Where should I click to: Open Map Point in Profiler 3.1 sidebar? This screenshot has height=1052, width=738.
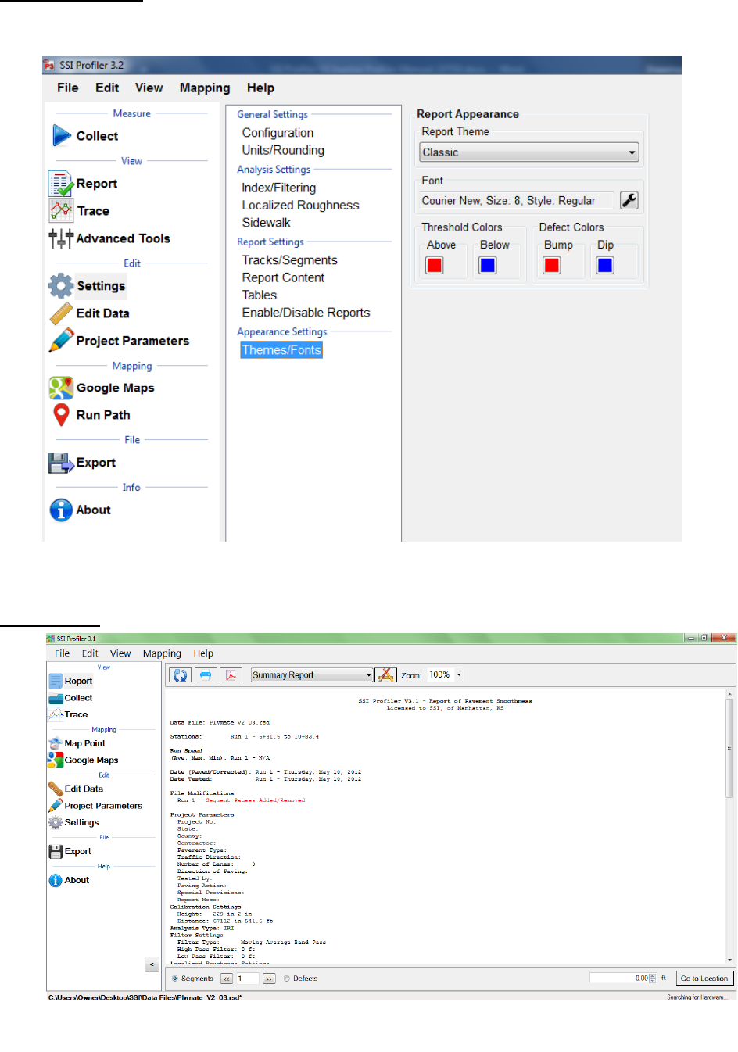click(x=77, y=743)
